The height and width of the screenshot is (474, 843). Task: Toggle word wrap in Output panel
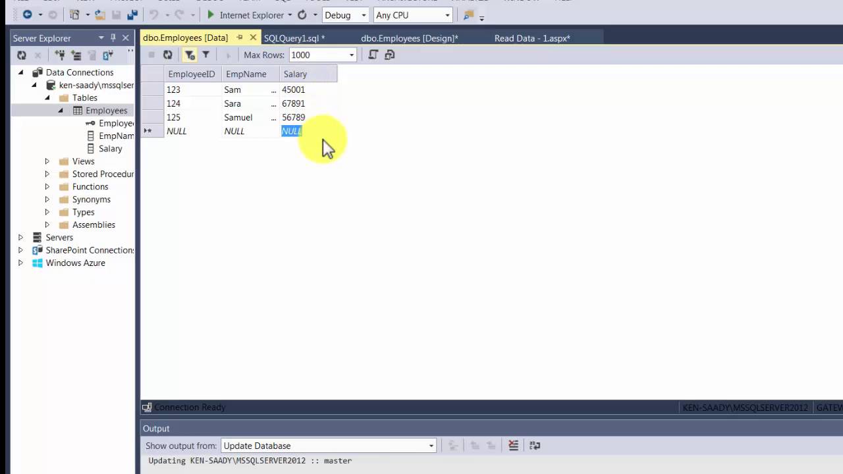coord(535,445)
